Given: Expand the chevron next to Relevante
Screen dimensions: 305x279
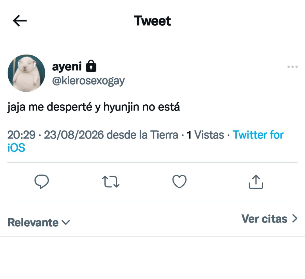Looking at the screenshot, I should (66, 223).
